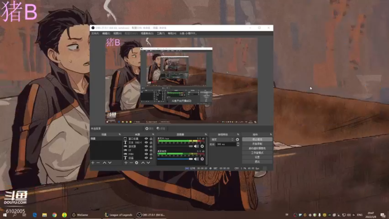Open the 文件(F) menu
This screenshot has height=219, width=389.
tap(95, 33)
